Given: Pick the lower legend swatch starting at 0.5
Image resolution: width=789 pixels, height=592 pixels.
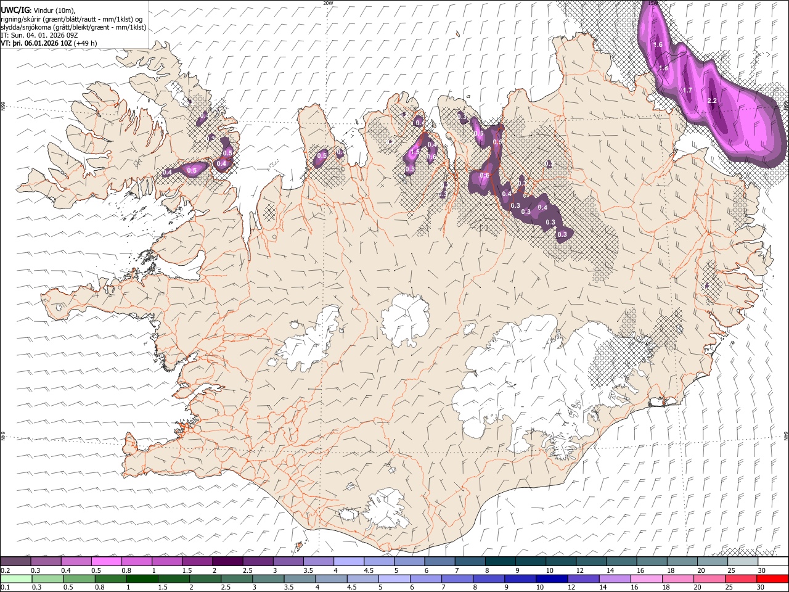Looking at the screenshot, I should point(79,578).
